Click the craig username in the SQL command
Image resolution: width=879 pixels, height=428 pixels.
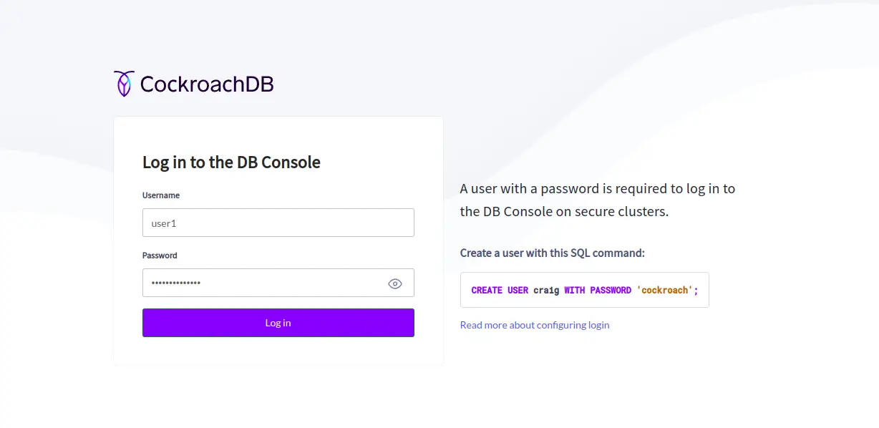[546, 291]
